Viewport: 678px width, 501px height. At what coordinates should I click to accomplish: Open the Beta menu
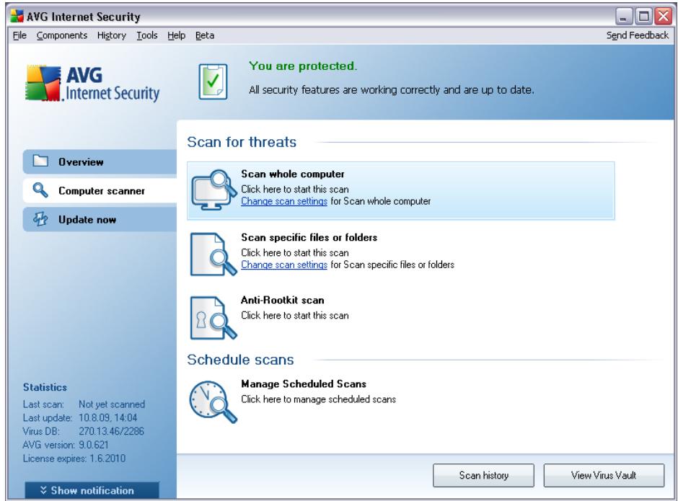(205, 35)
